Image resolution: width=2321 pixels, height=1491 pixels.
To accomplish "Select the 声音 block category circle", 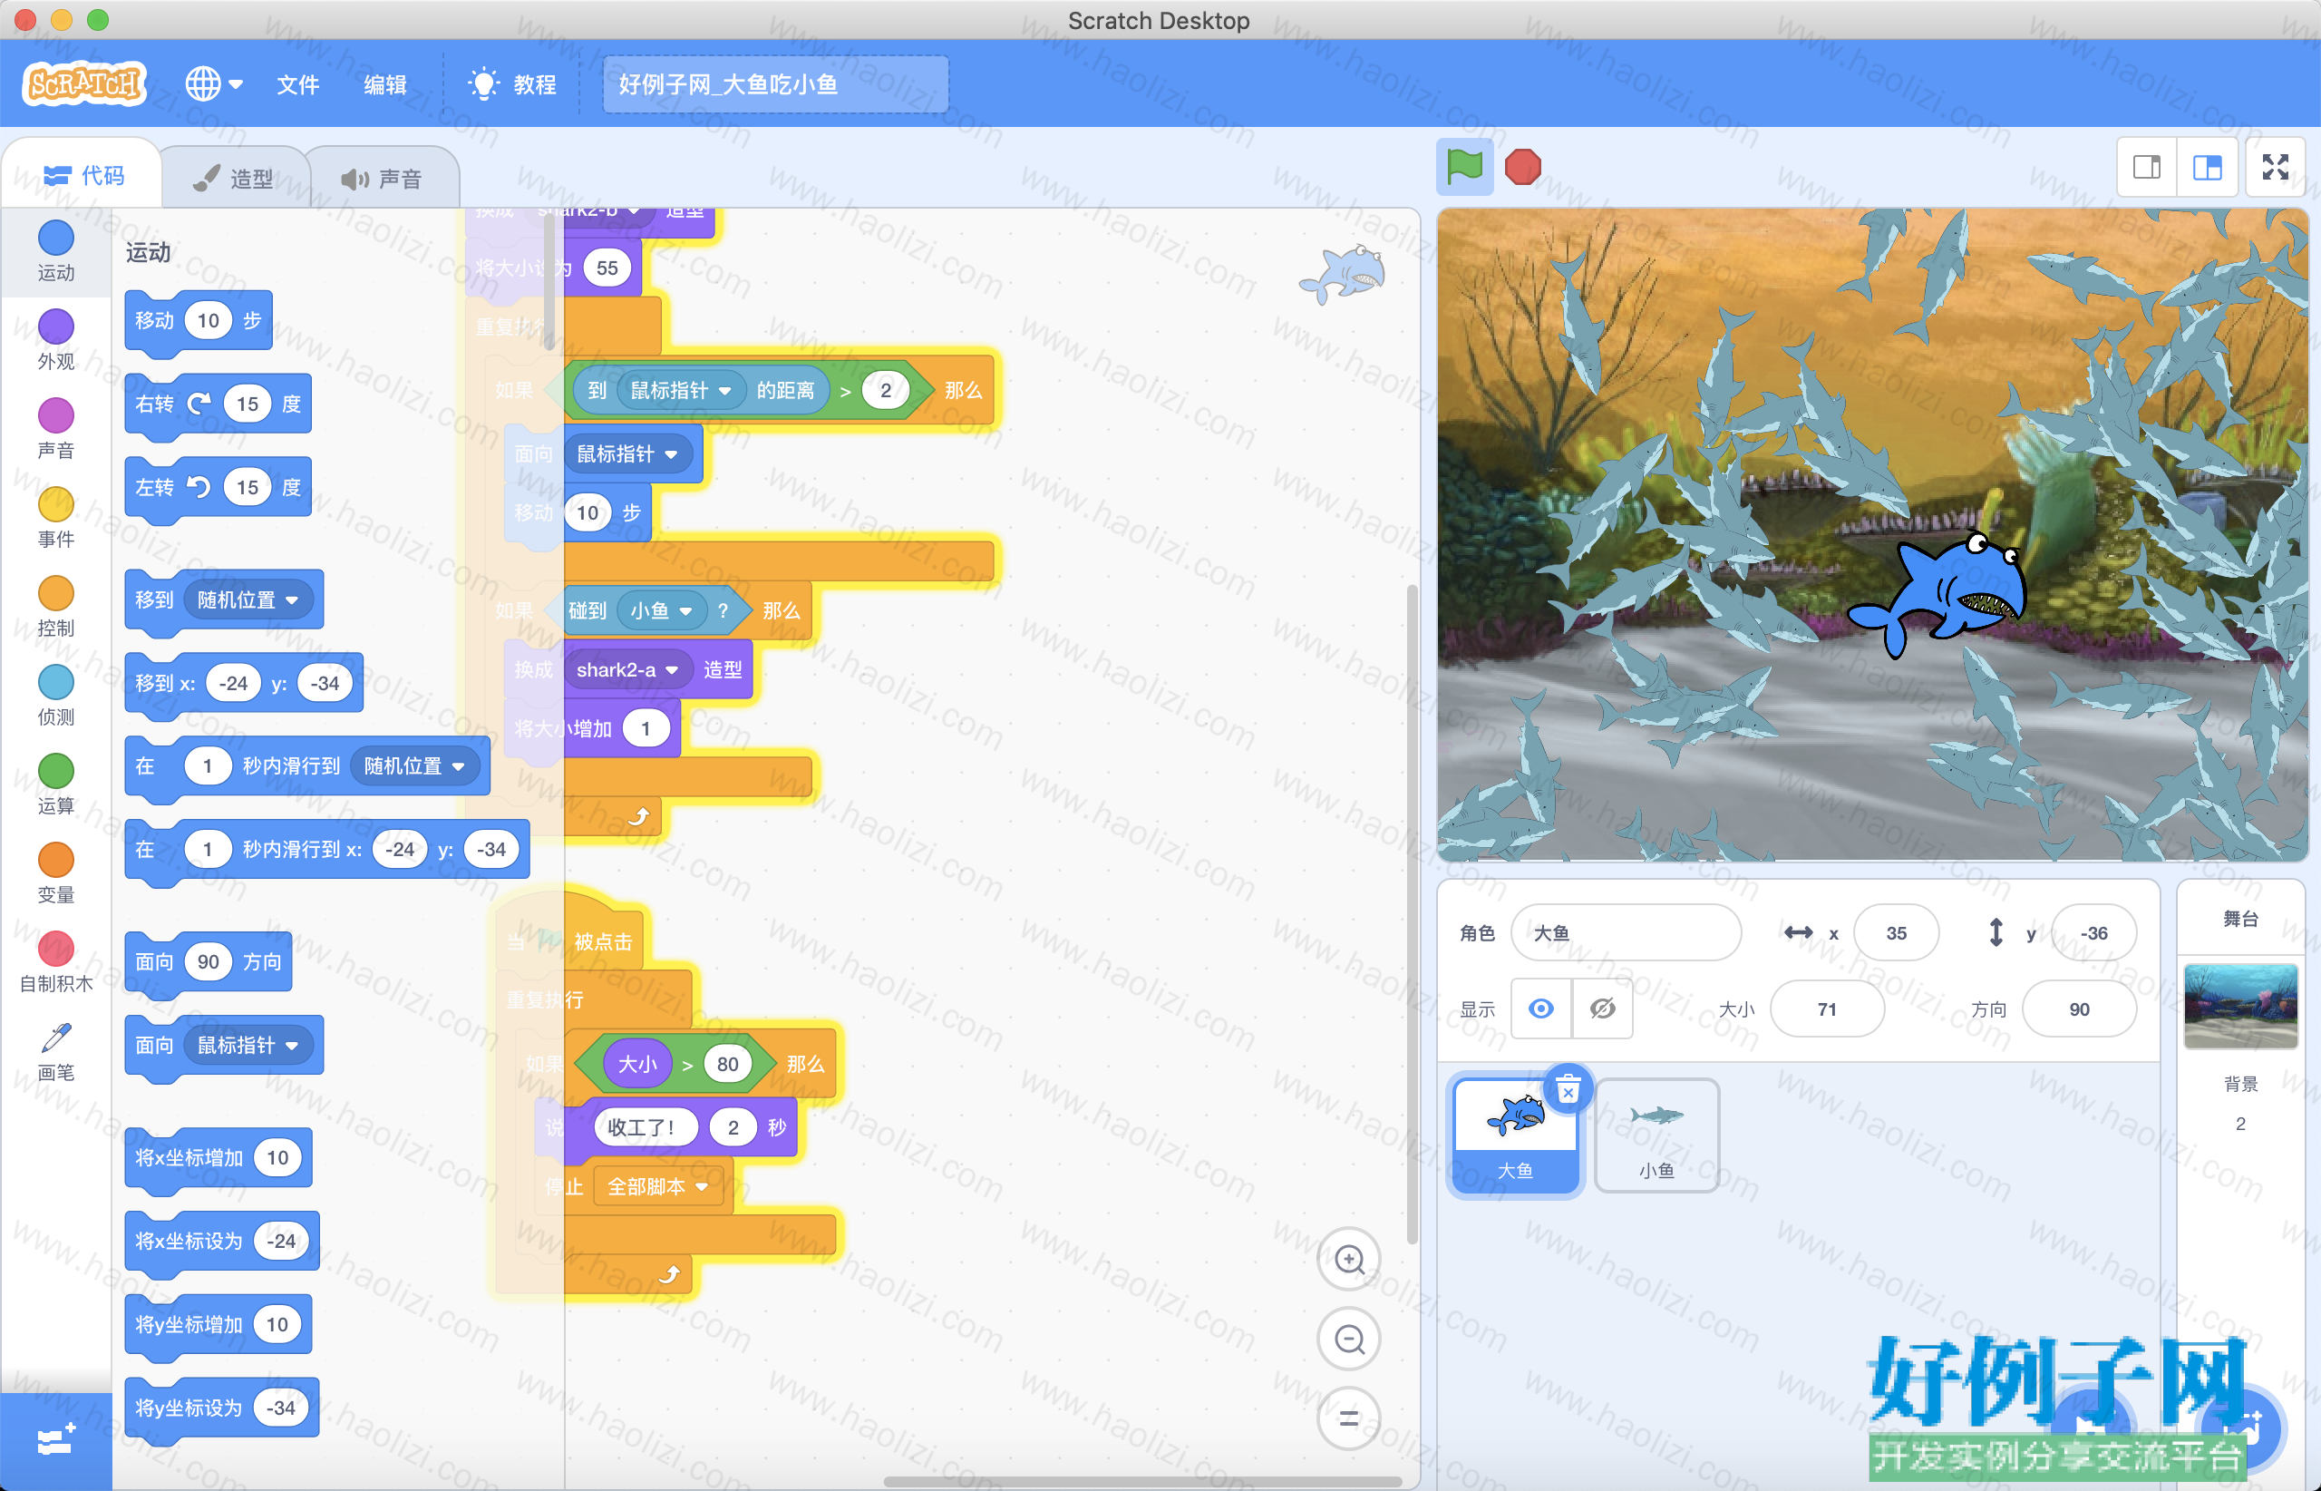I will (x=55, y=415).
